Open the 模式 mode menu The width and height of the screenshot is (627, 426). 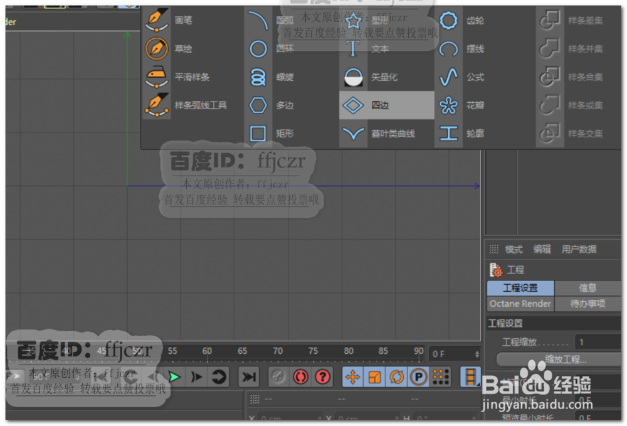coord(514,250)
